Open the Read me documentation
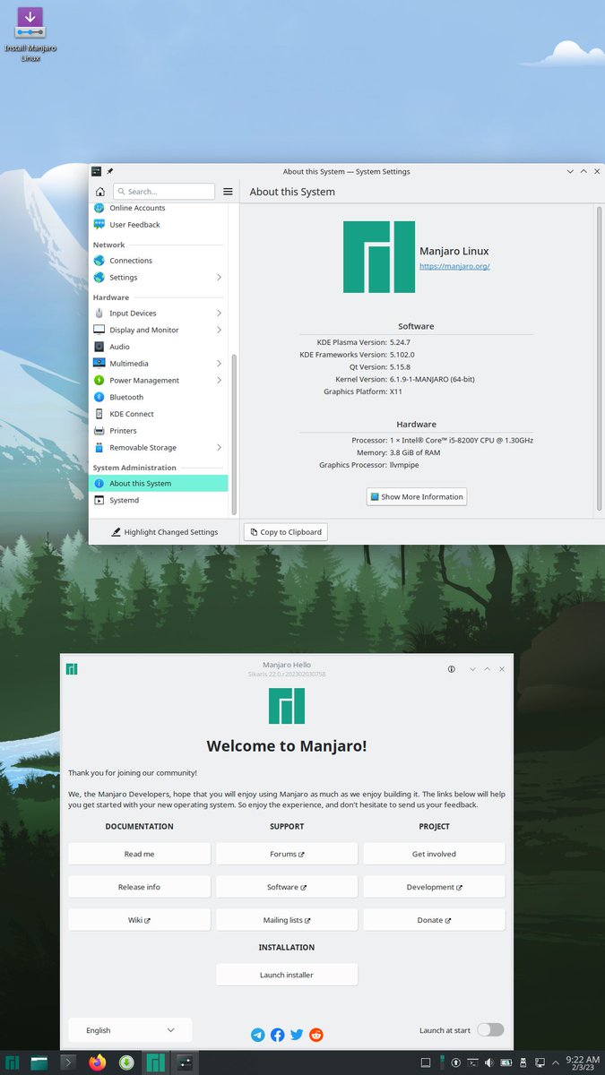605x1075 pixels. point(139,854)
